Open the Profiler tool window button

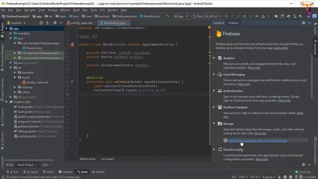[98, 172]
